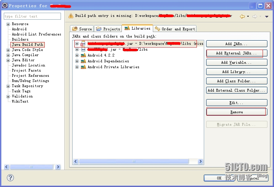This screenshot has height=187, width=274.
Task: Click the back navigation arrow icon
Action: pos(242,17)
